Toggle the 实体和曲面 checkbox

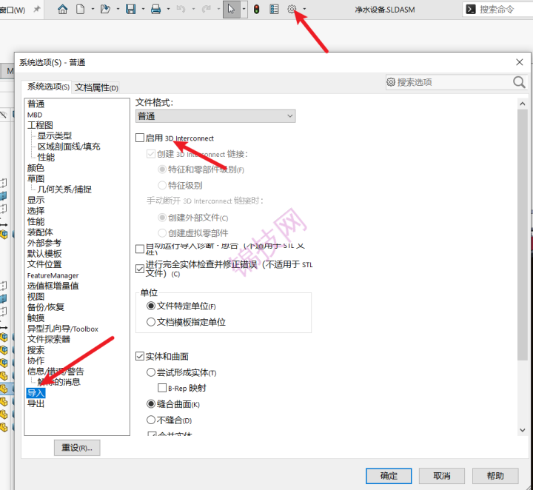coord(140,356)
